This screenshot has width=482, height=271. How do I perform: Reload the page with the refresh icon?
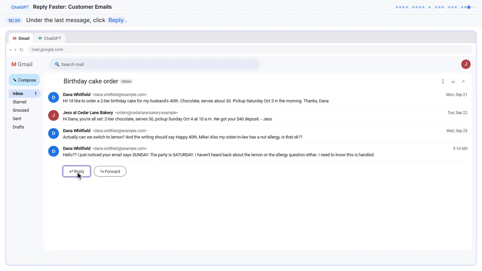pyautogui.click(x=21, y=50)
